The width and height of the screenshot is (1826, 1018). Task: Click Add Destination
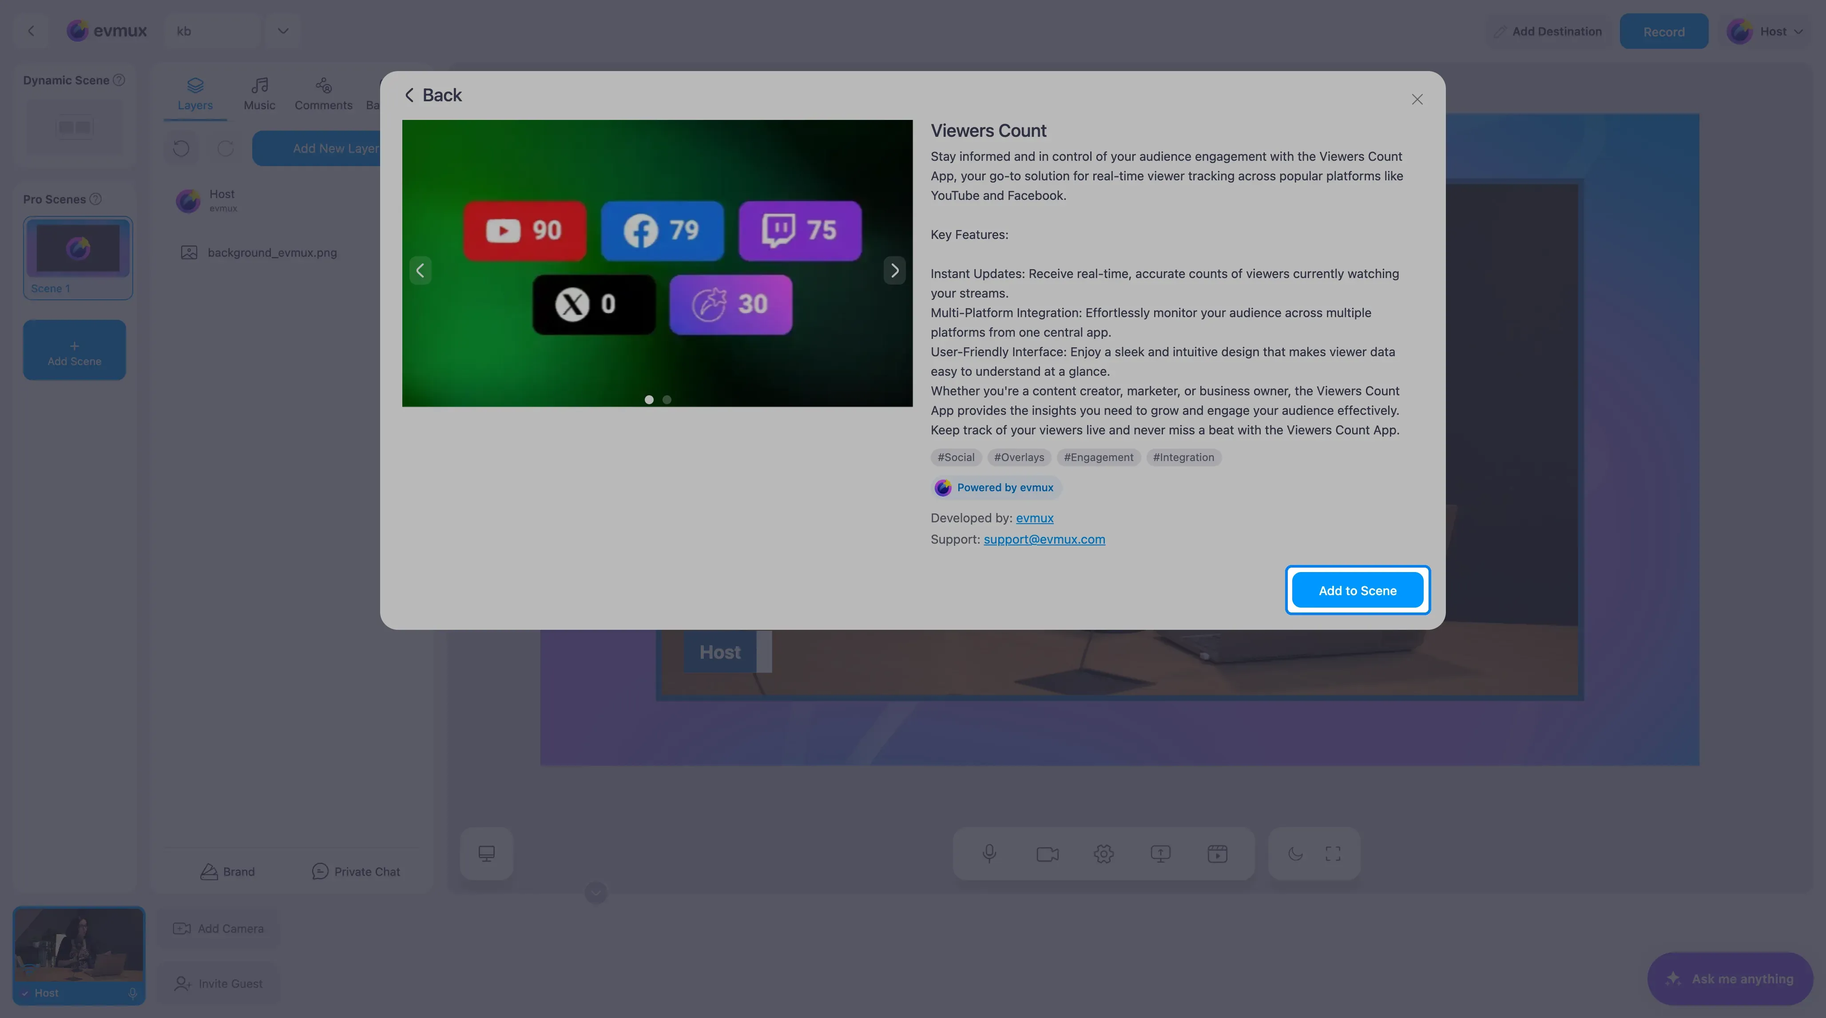tap(1548, 31)
